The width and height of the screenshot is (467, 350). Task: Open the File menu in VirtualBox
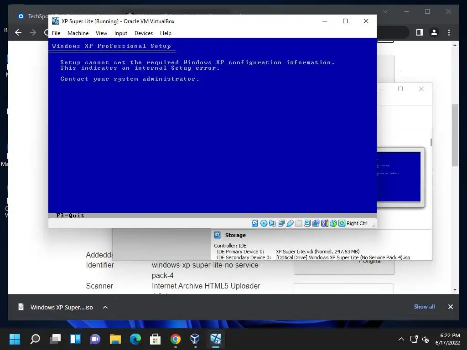(x=56, y=33)
